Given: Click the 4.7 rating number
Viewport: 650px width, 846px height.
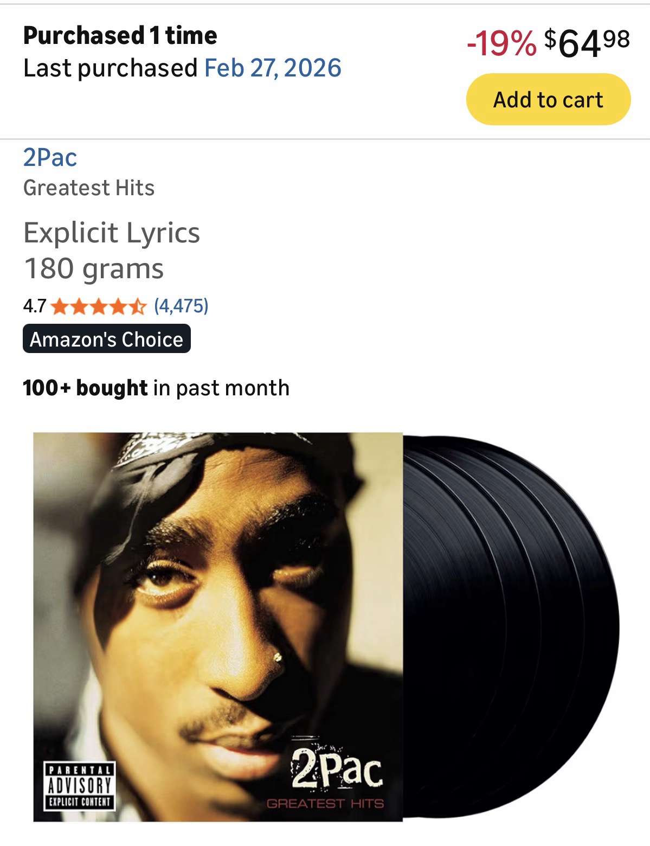Looking at the screenshot, I should click(35, 307).
